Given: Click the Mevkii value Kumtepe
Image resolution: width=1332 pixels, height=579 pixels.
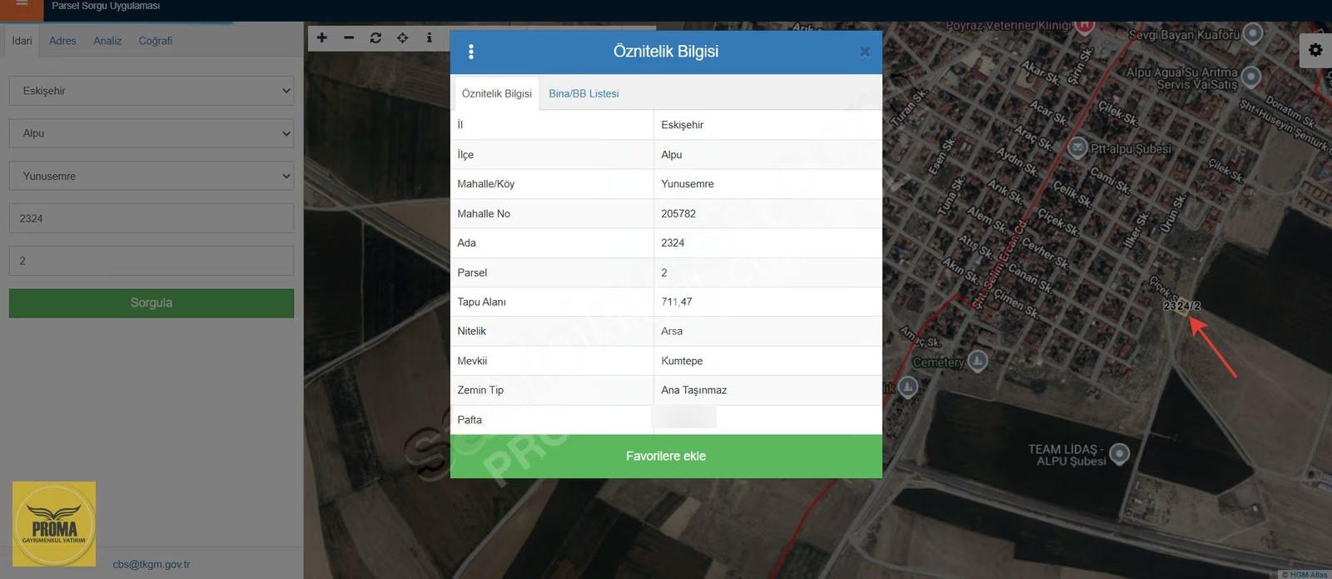Looking at the screenshot, I should click(x=682, y=361).
